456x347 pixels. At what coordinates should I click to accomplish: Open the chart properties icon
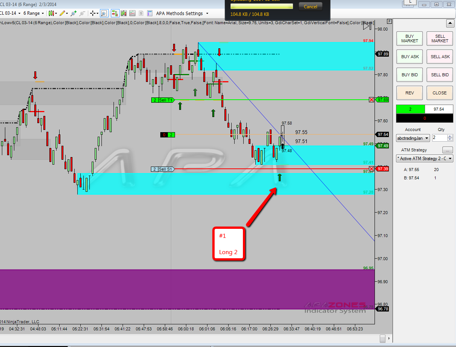click(x=150, y=13)
